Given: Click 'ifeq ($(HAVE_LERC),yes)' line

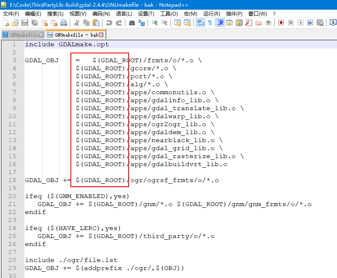Looking at the screenshot, I should [73, 228].
